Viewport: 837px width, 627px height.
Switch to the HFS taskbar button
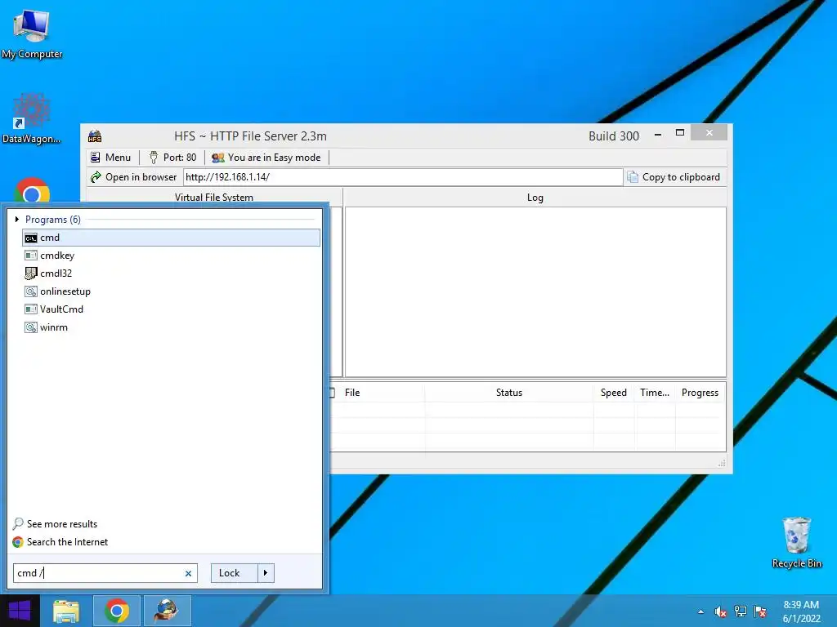167,611
